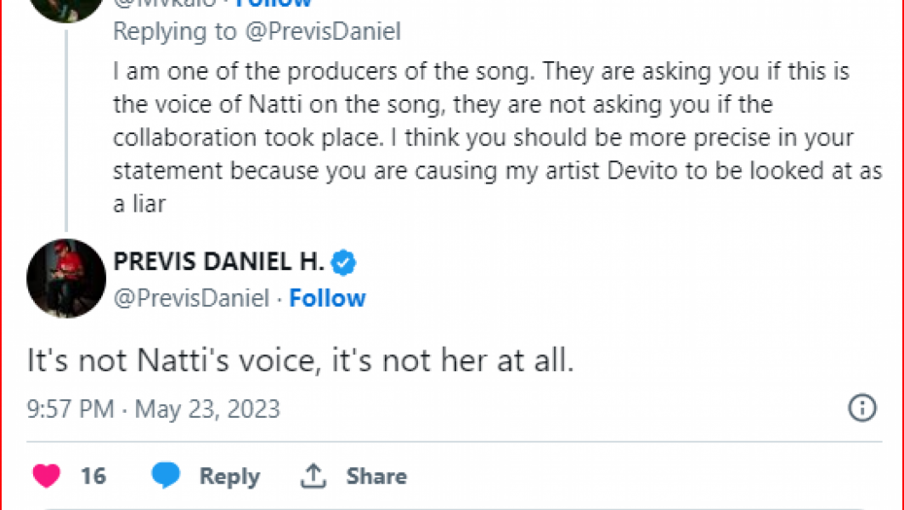904x510 pixels.
Task: Open the PREVIS DANIEL H. display name
Action: tap(219, 261)
